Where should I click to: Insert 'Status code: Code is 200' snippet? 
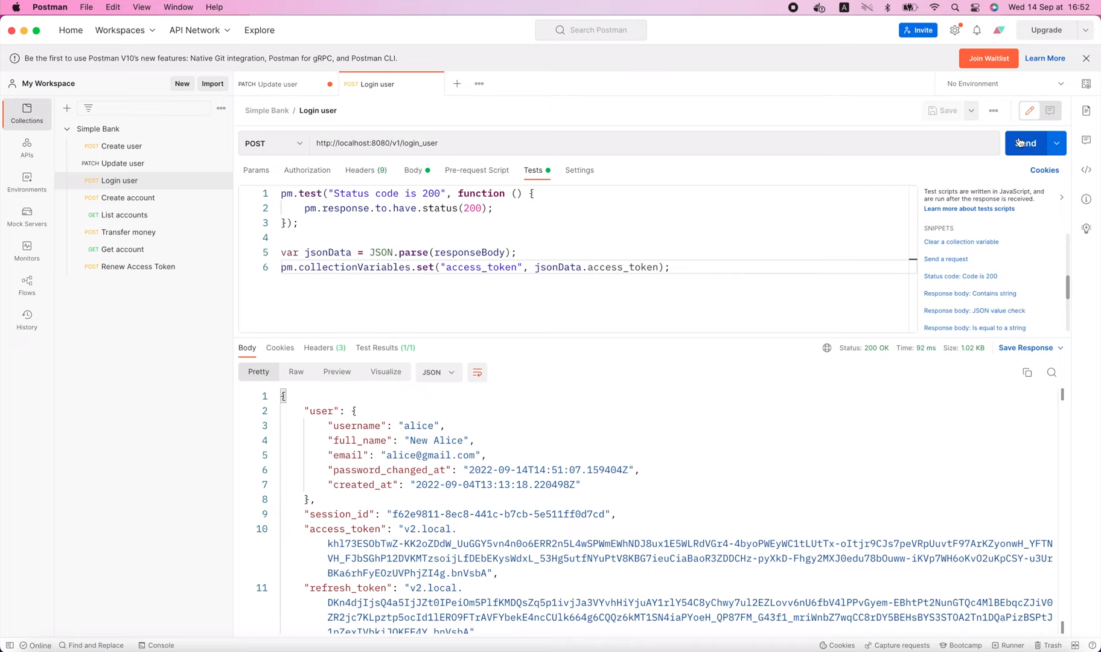click(x=960, y=276)
